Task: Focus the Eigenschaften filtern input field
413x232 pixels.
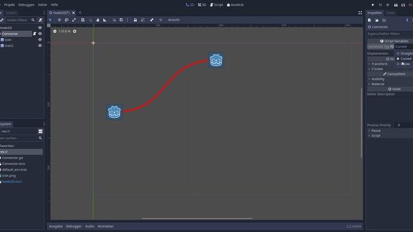Action: point(390,34)
